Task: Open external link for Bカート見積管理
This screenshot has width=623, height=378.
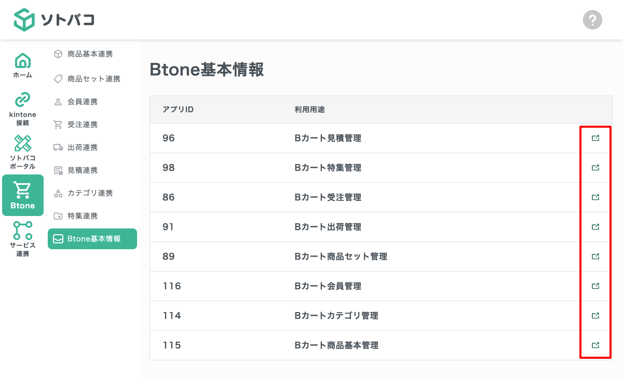Action: (595, 138)
